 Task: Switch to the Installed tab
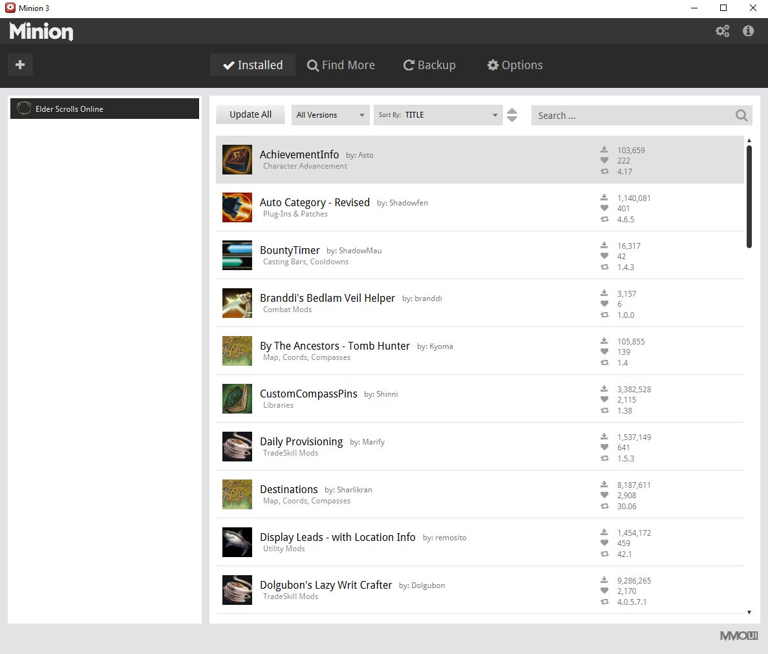coord(253,65)
